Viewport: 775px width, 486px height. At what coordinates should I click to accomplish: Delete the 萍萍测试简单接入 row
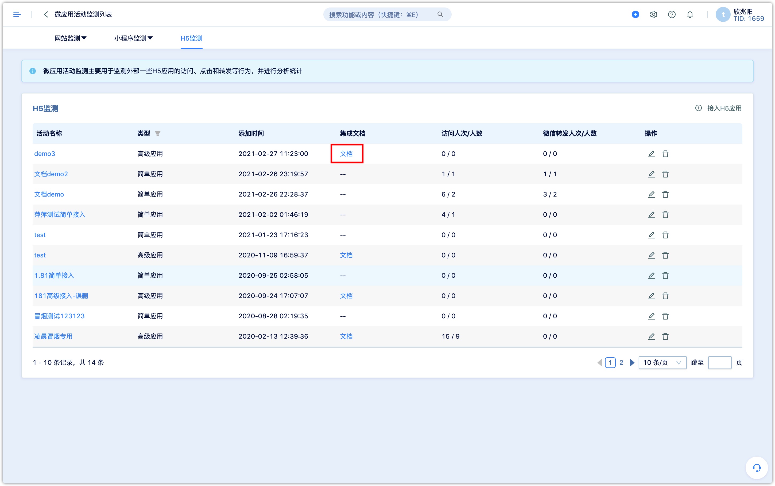[x=665, y=214]
